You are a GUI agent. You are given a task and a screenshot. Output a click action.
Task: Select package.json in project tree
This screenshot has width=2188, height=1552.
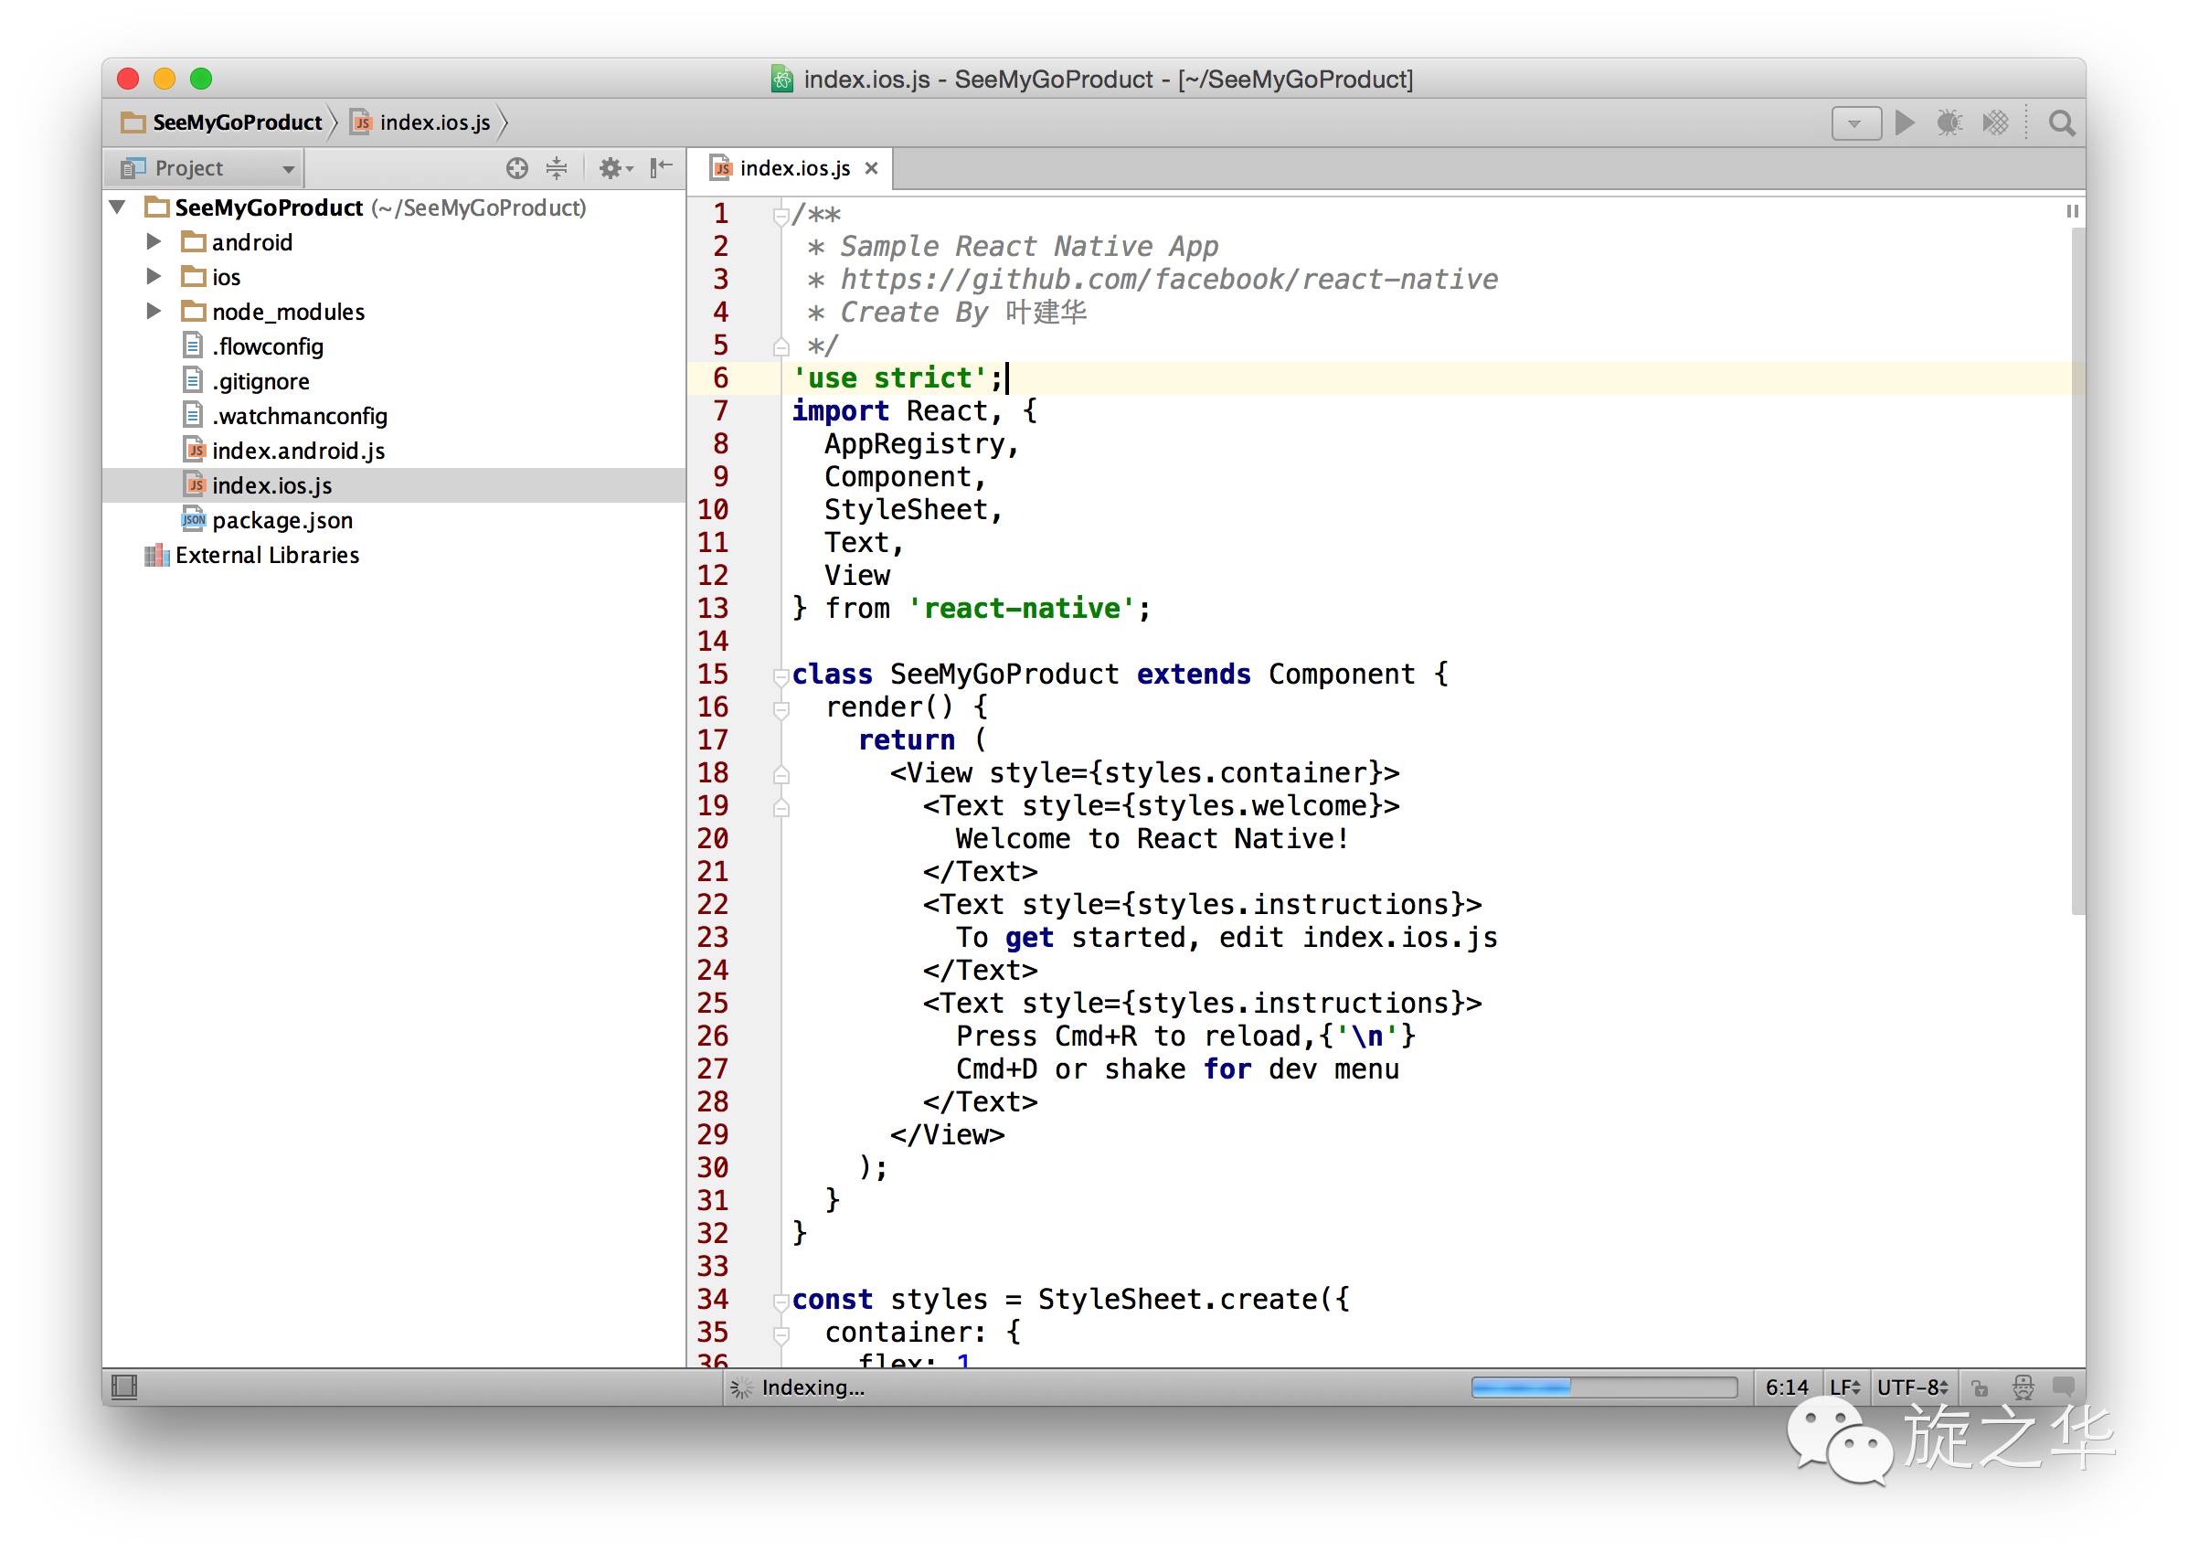281,521
